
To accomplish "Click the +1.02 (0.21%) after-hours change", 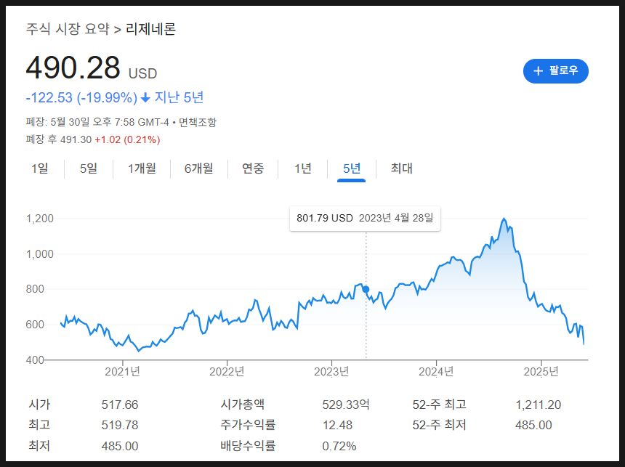I will click(x=127, y=139).
